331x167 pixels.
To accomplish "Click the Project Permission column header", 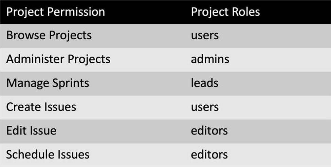I will (56, 12).
